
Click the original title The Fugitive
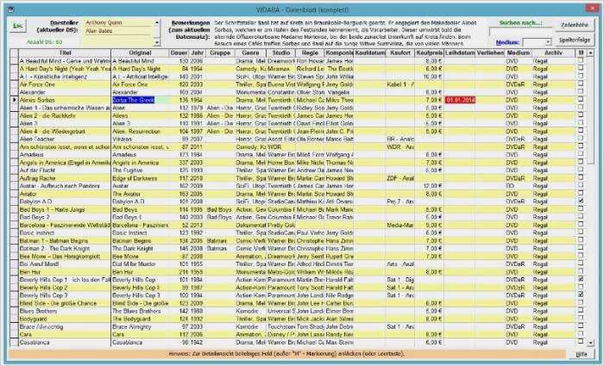(127, 171)
